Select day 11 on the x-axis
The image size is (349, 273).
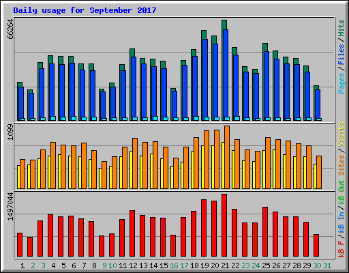pos(123,265)
